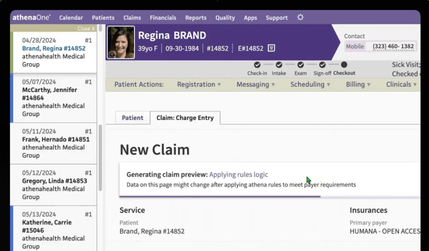Click the Insurances section heading
429x251 pixels.
pyautogui.click(x=369, y=210)
